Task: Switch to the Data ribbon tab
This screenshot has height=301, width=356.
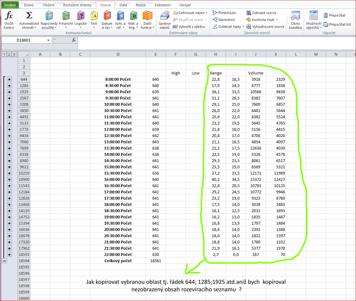Action: [x=123, y=5]
